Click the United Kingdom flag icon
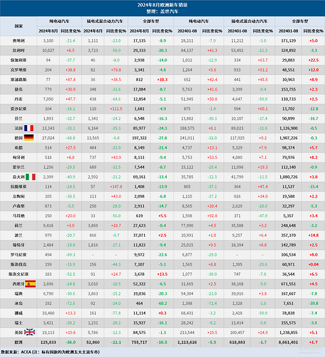Screen dimensions: 325x357 30,333
